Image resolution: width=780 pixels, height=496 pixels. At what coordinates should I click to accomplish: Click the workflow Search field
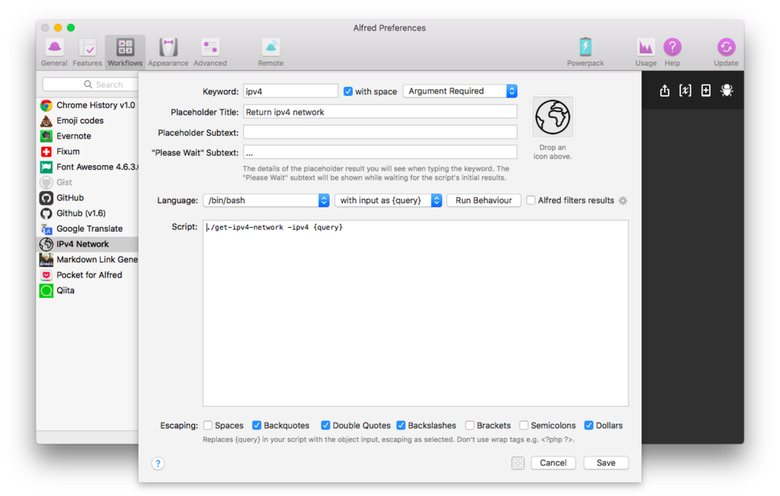[x=91, y=85]
